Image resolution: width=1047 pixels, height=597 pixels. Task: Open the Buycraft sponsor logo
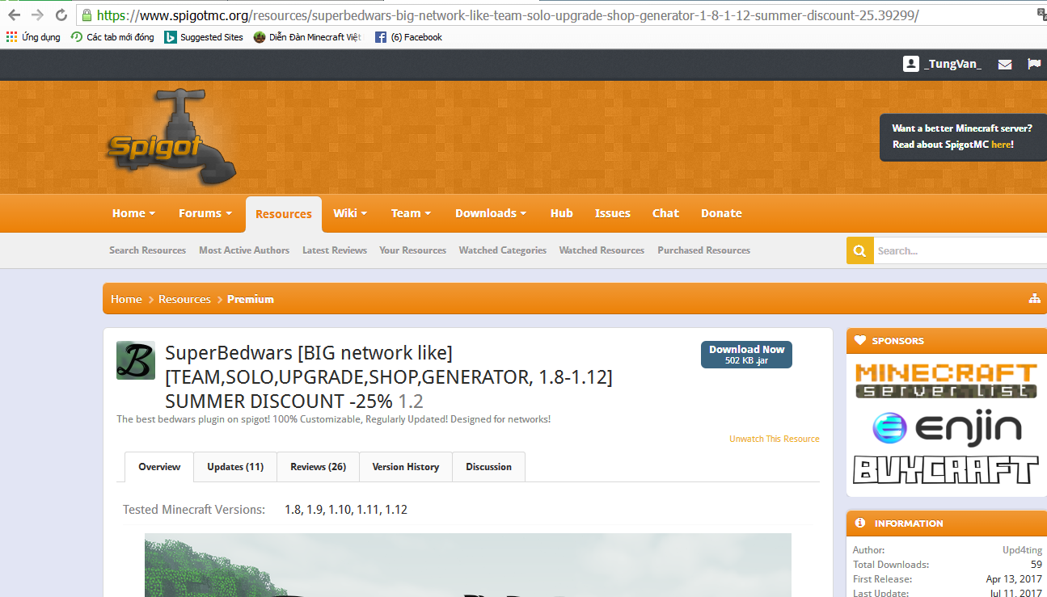[x=946, y=470]
